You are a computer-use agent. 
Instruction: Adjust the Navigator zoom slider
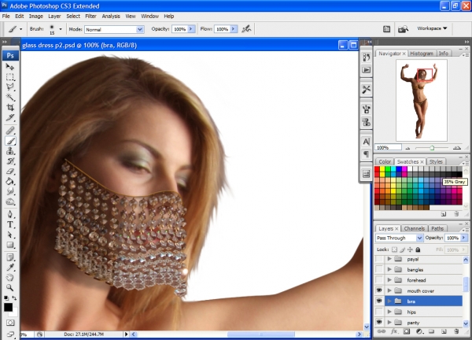[432, 148]
